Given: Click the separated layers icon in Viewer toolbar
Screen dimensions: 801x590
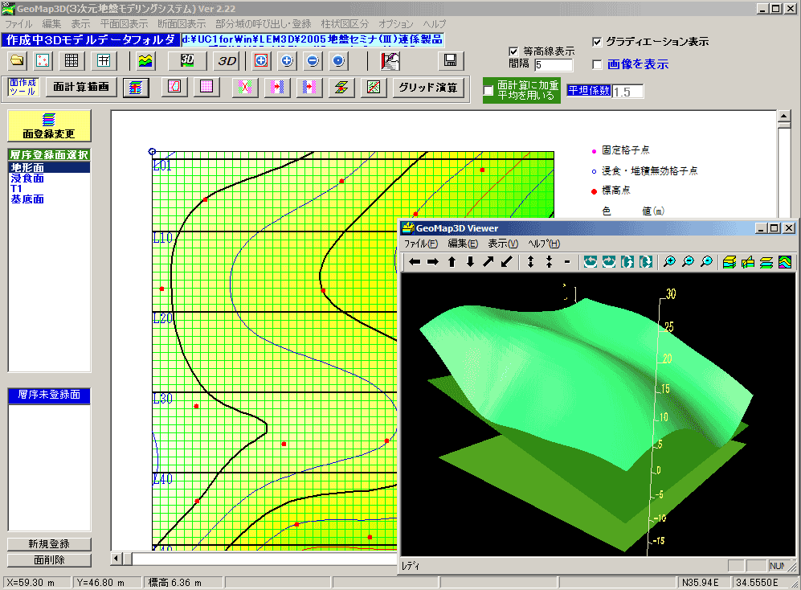Looking at the screenshot, I should pos(766,262).
